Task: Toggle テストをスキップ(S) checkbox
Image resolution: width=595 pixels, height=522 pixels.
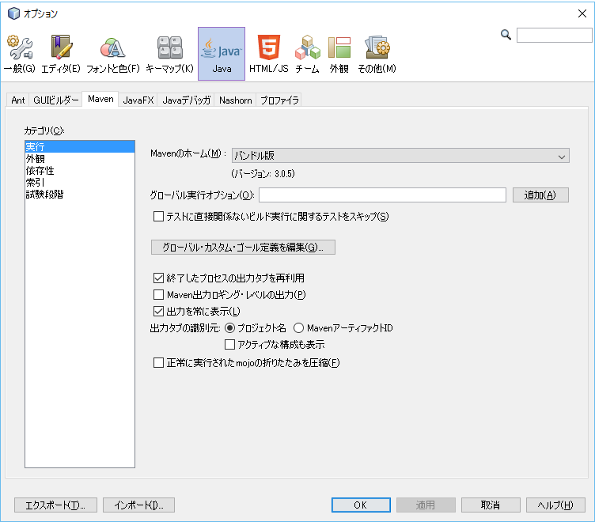Action: point(158,217)
